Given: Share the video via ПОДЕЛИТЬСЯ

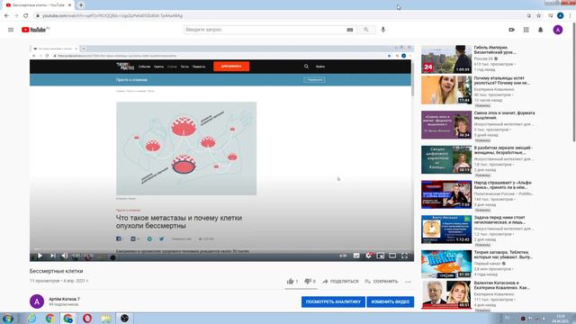Looking at the screenshot, I should pyautogui.click(x=340, y=282).
